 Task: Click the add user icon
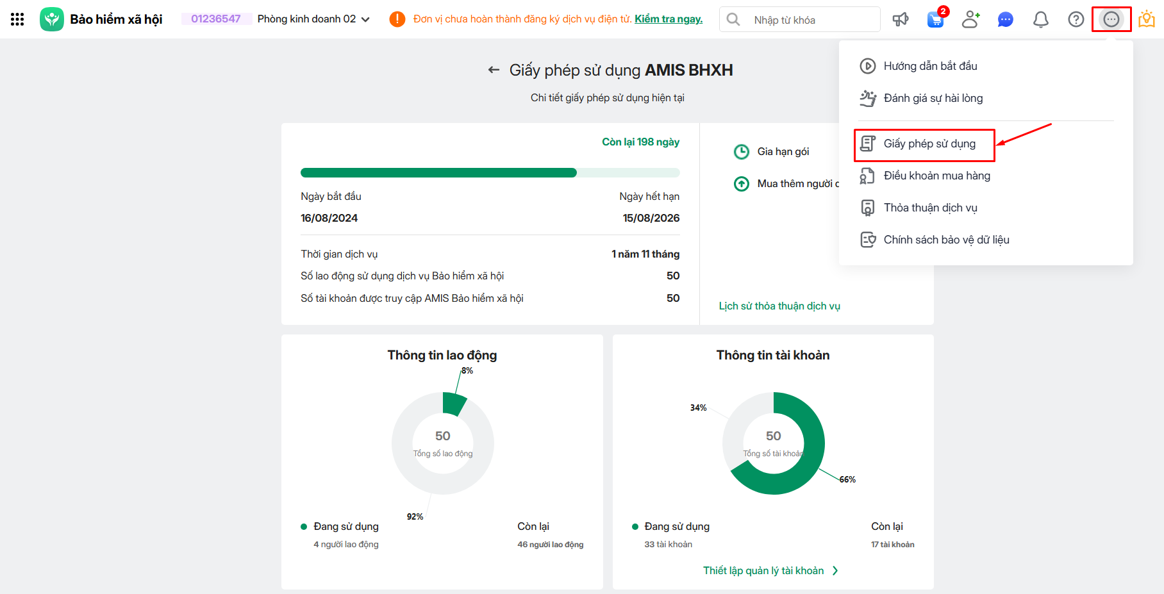(970, 19)
